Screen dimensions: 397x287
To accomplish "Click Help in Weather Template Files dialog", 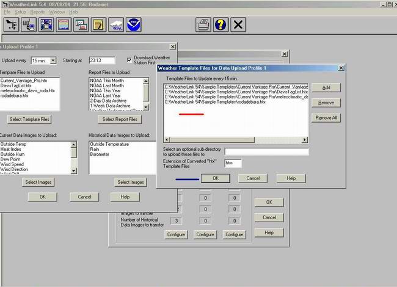I will pos(291,178).
